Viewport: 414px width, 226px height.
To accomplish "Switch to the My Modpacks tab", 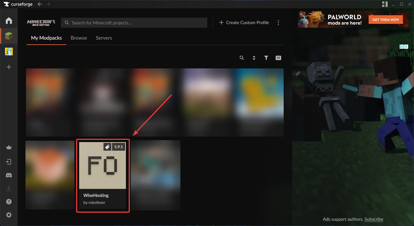I will [46, 38].
